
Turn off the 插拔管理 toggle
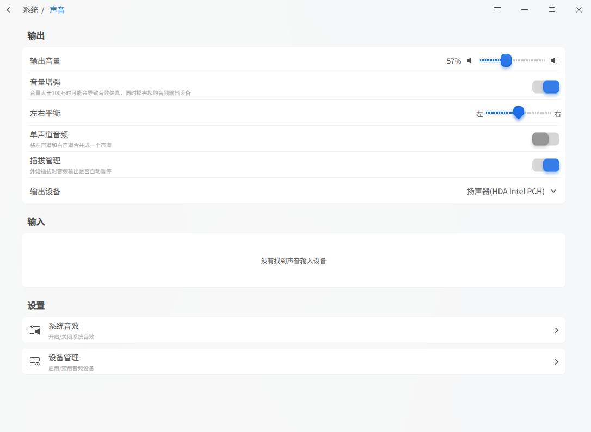click(x=545, y=165)
